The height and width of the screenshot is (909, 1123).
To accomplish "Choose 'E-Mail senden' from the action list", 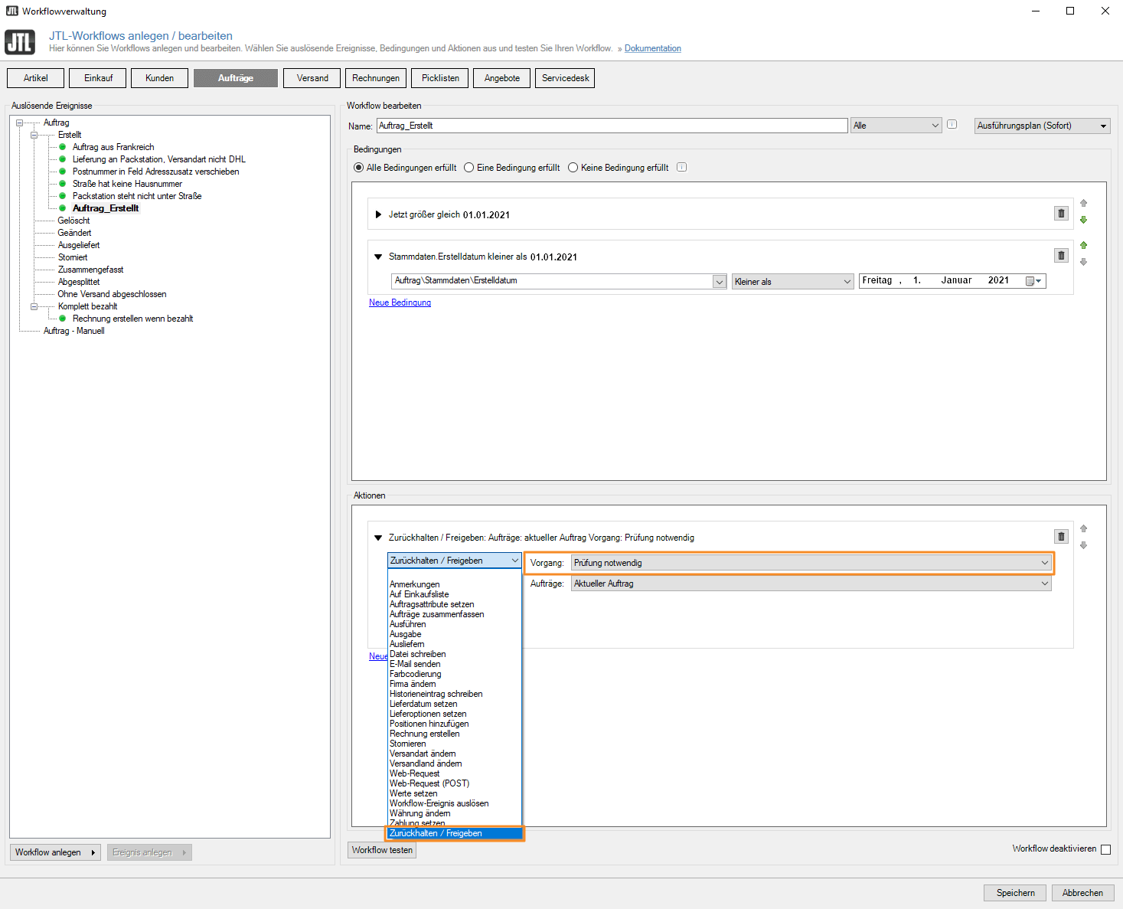I will 415,664.
